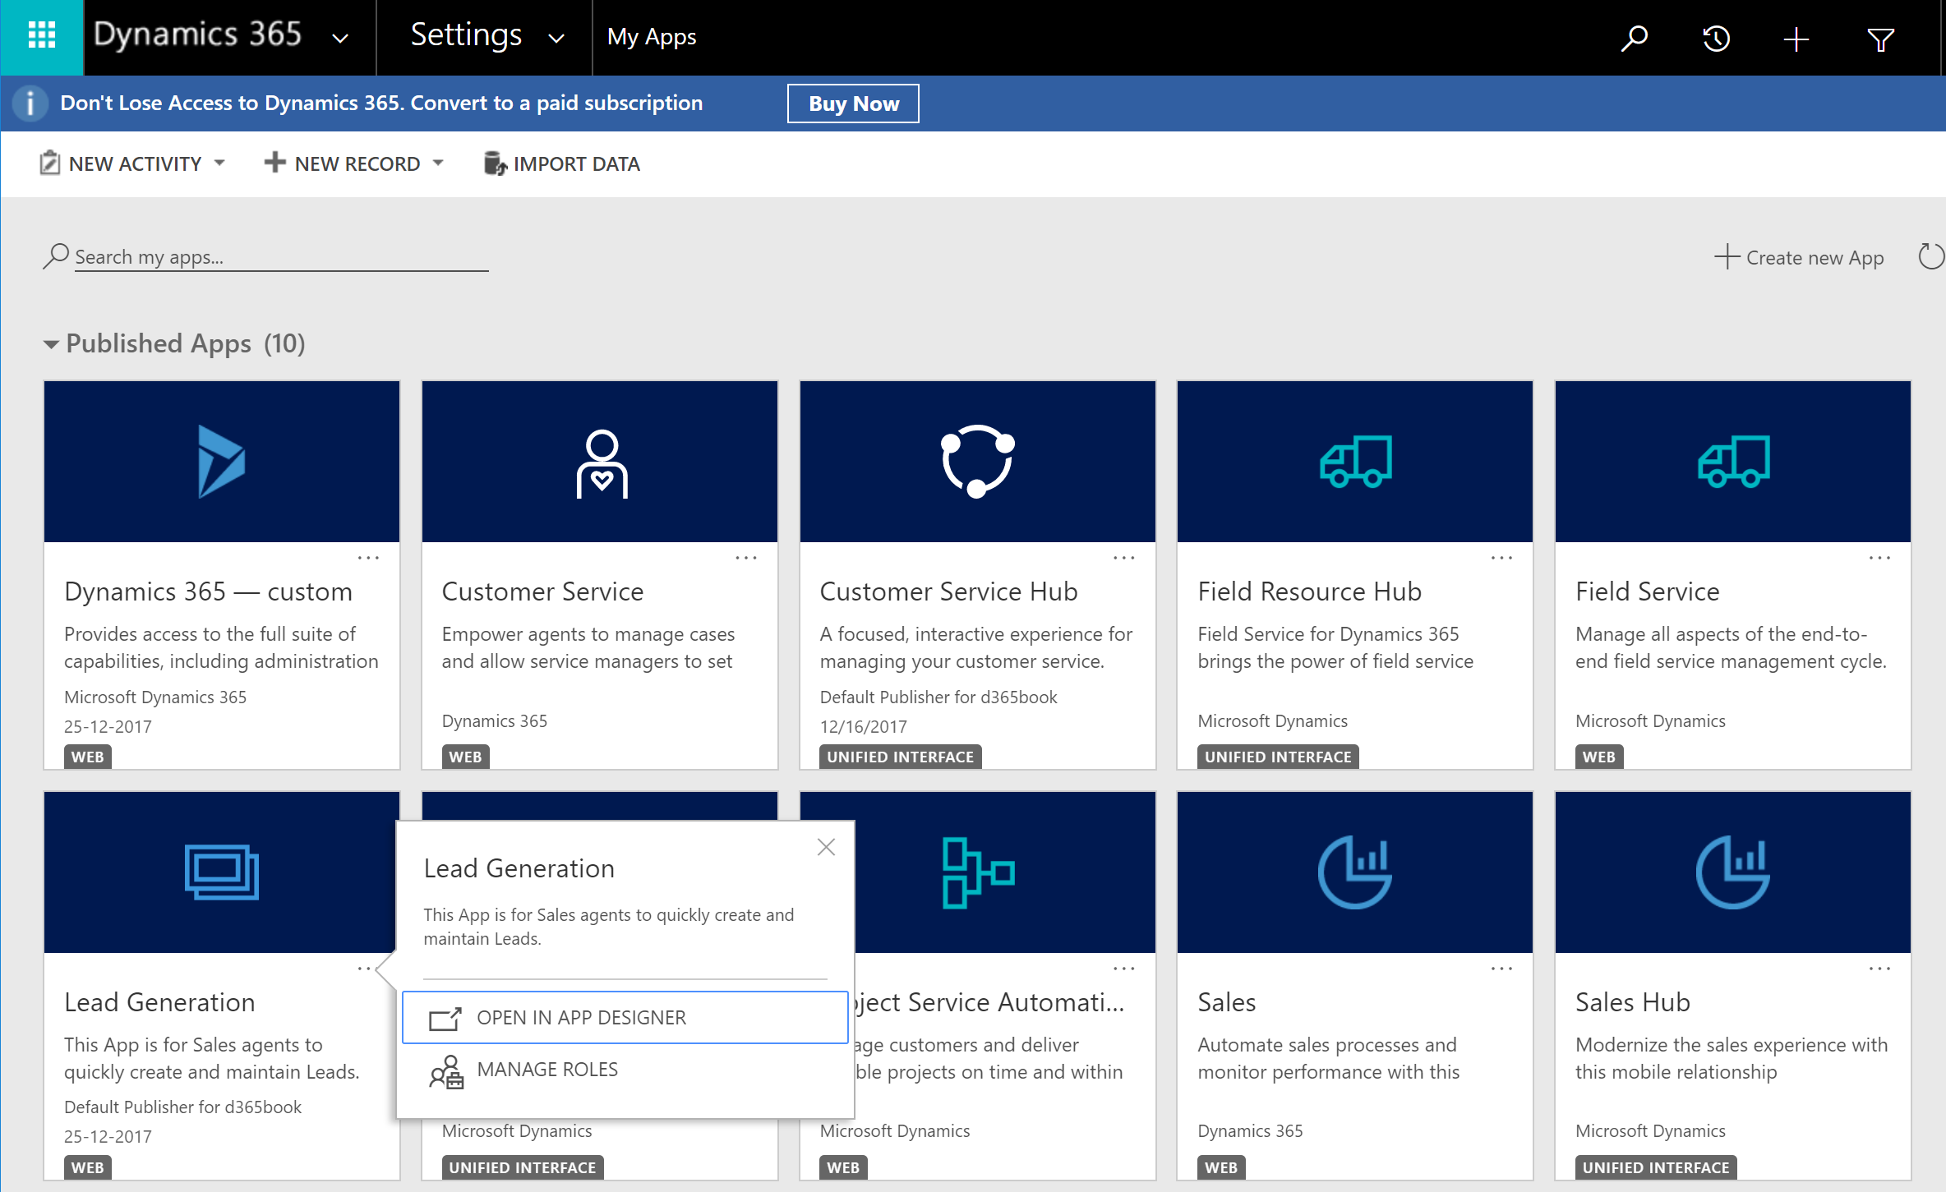Open the Customer Service Hub app title
The image size is (1946, 1192).
coord(948,591)
